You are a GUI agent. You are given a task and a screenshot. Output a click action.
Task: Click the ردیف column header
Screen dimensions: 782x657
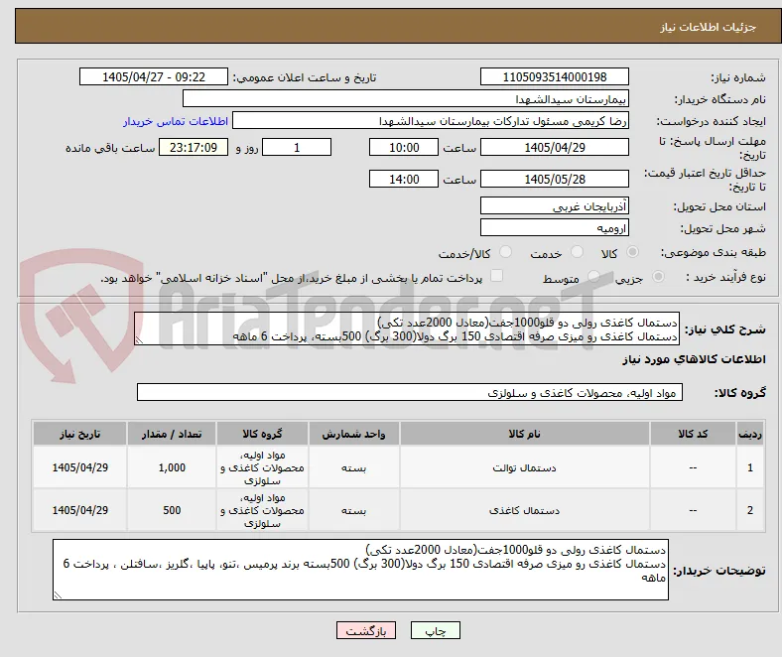(750, 434)
